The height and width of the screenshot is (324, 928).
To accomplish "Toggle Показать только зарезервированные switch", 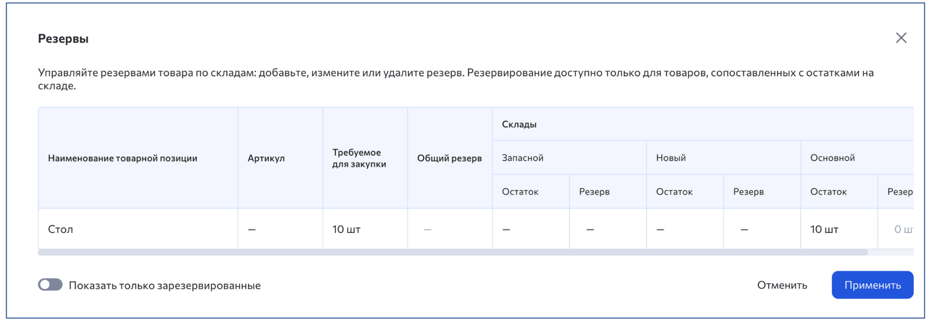I will (50, 285).
